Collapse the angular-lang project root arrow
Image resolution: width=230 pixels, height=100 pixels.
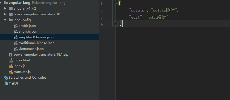click(x=1, y=3)
